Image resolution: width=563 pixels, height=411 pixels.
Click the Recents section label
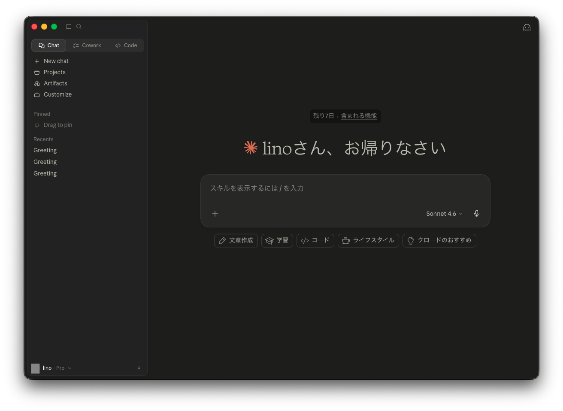pos(43,139)
